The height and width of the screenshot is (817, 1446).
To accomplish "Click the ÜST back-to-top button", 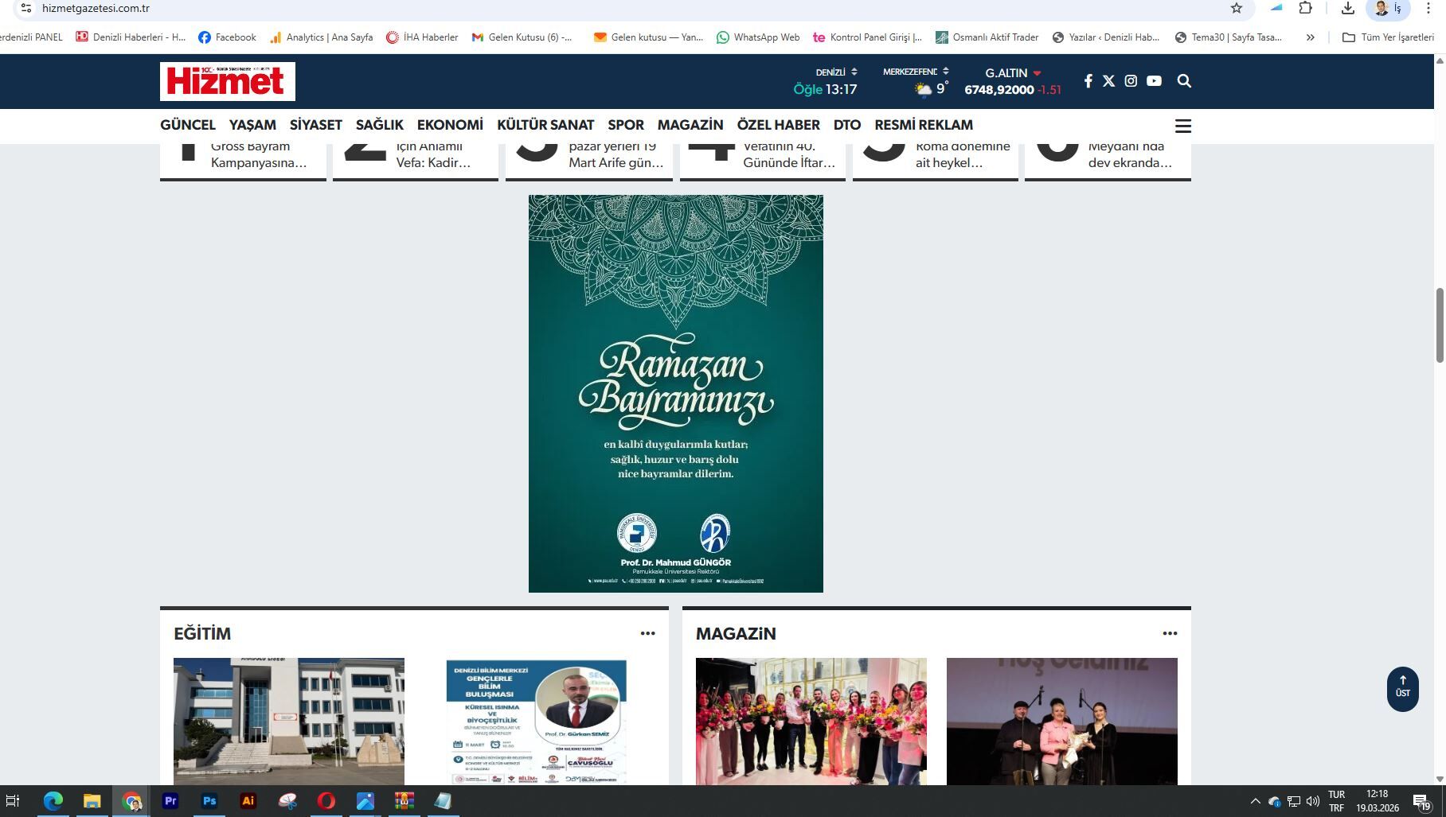I will pyautogui.click(x=1402, y=688).
